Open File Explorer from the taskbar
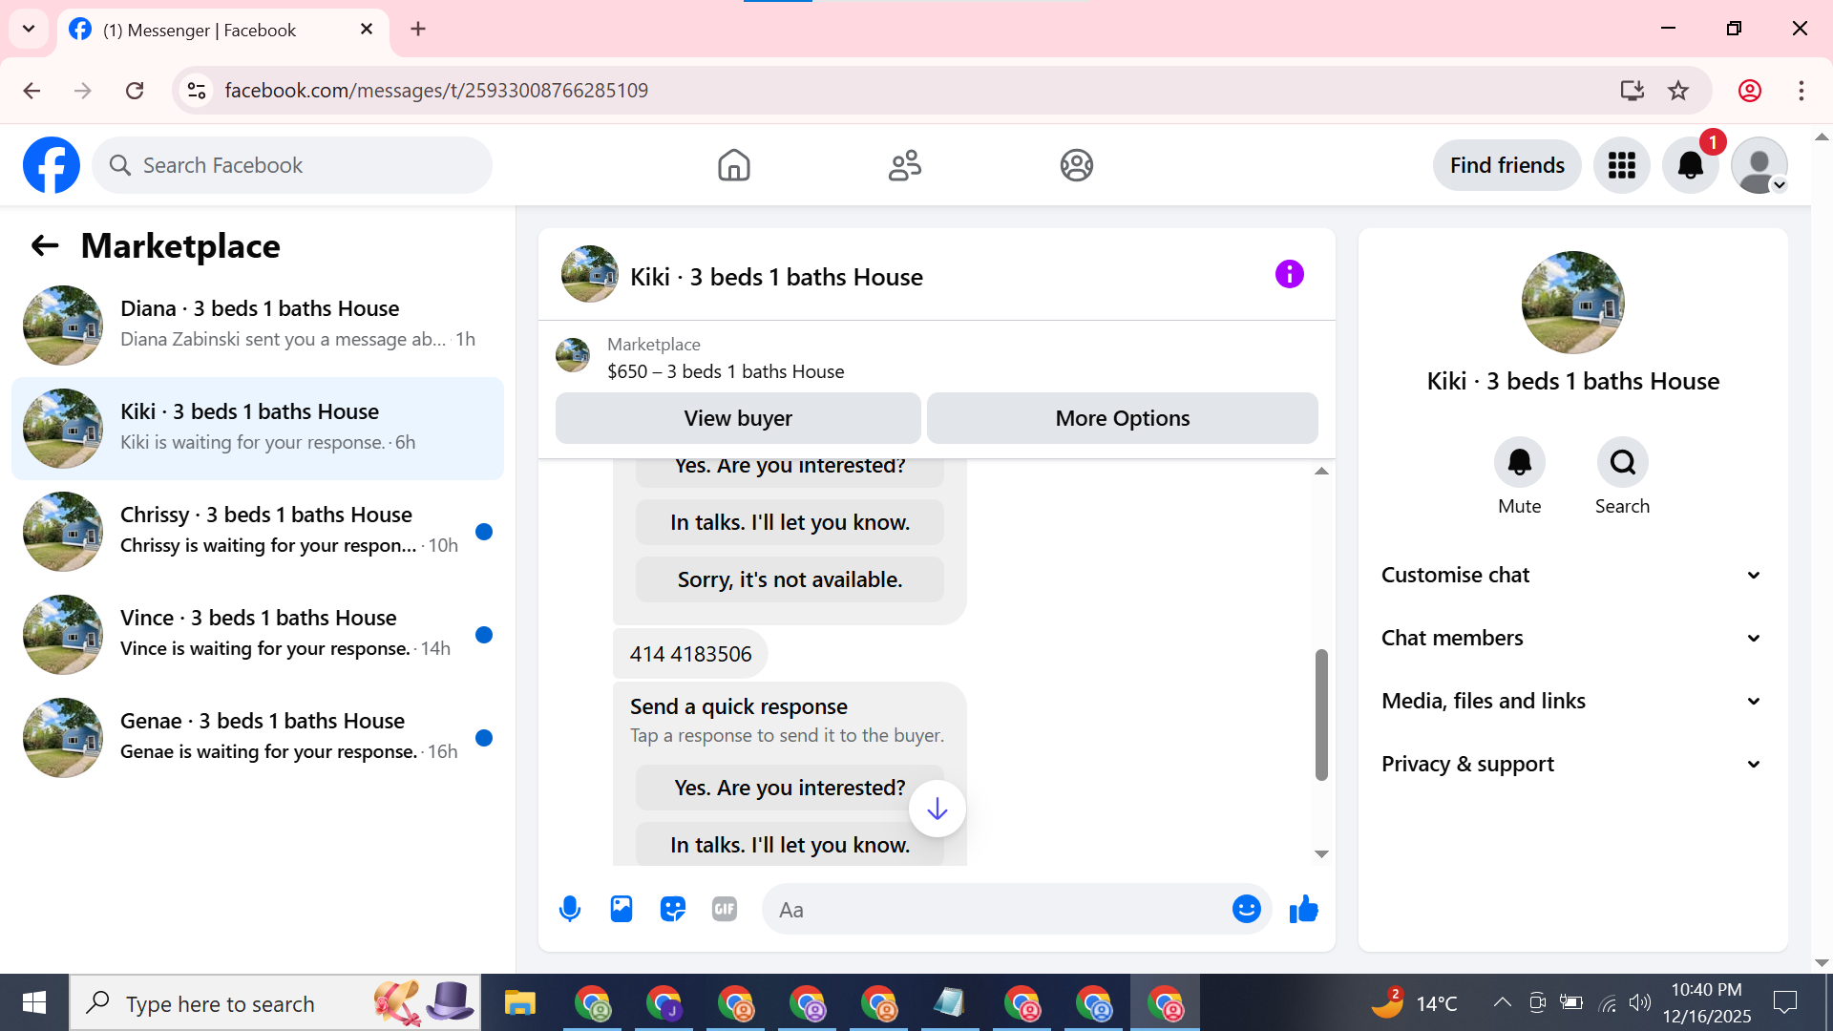The width and height of the screenshot is (1833, 1031). [520, 1003]
